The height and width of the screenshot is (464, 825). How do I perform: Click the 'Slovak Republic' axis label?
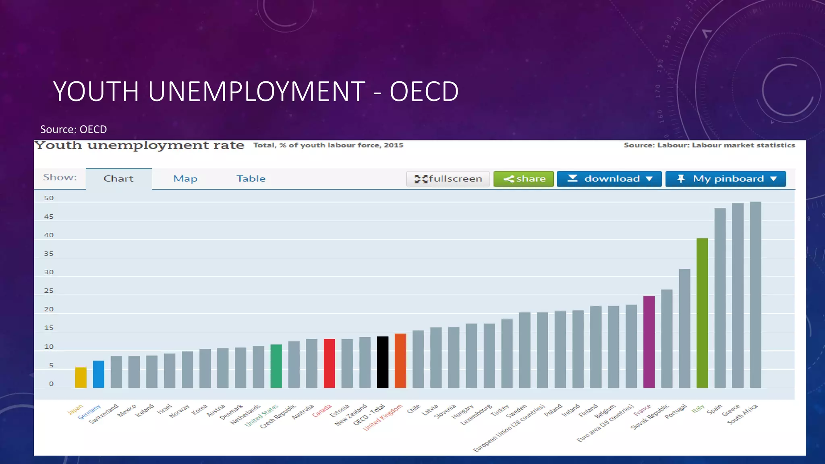coord(650,417)
